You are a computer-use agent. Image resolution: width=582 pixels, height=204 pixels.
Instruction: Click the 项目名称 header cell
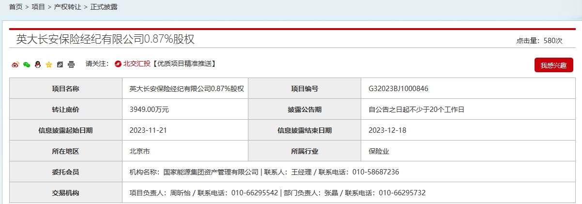coord(66,89)
